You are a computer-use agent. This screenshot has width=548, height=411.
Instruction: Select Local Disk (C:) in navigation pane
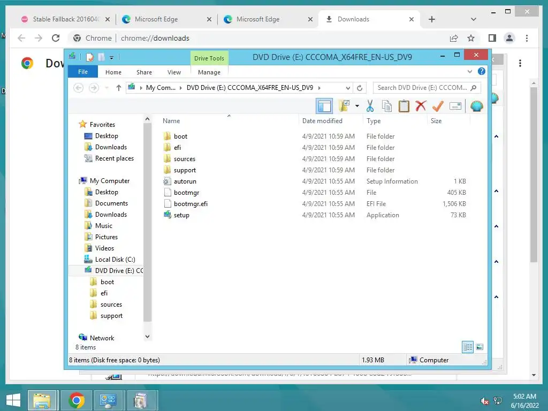[x=115, y=260]
